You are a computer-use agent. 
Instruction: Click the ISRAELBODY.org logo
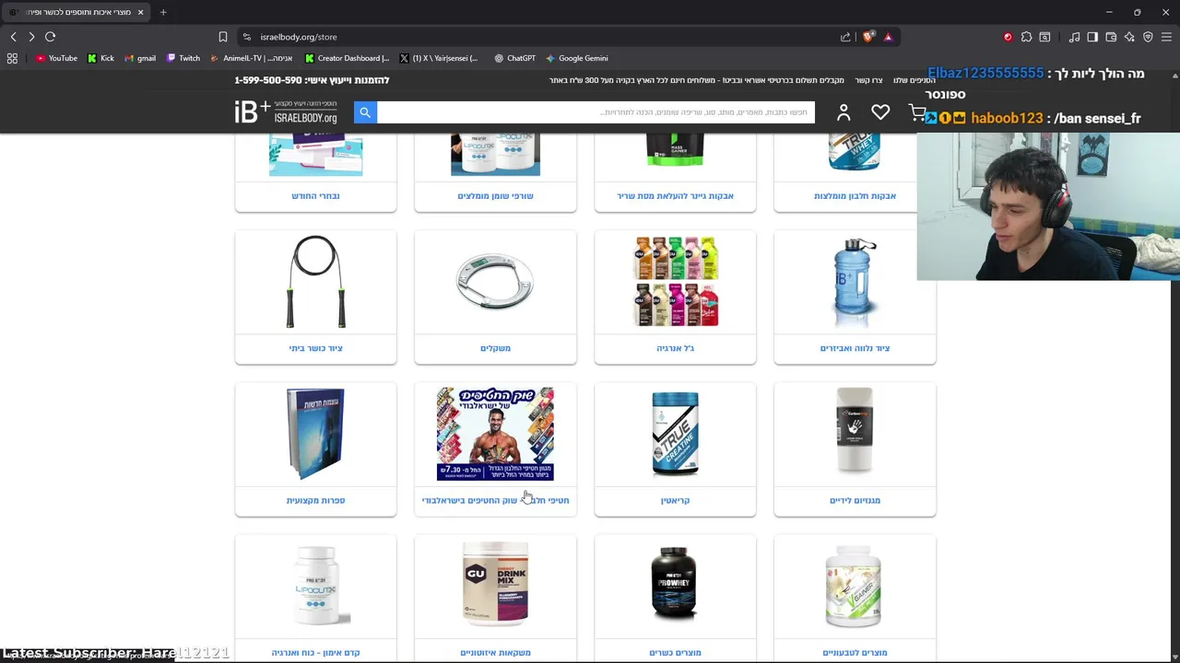point(287,112)
